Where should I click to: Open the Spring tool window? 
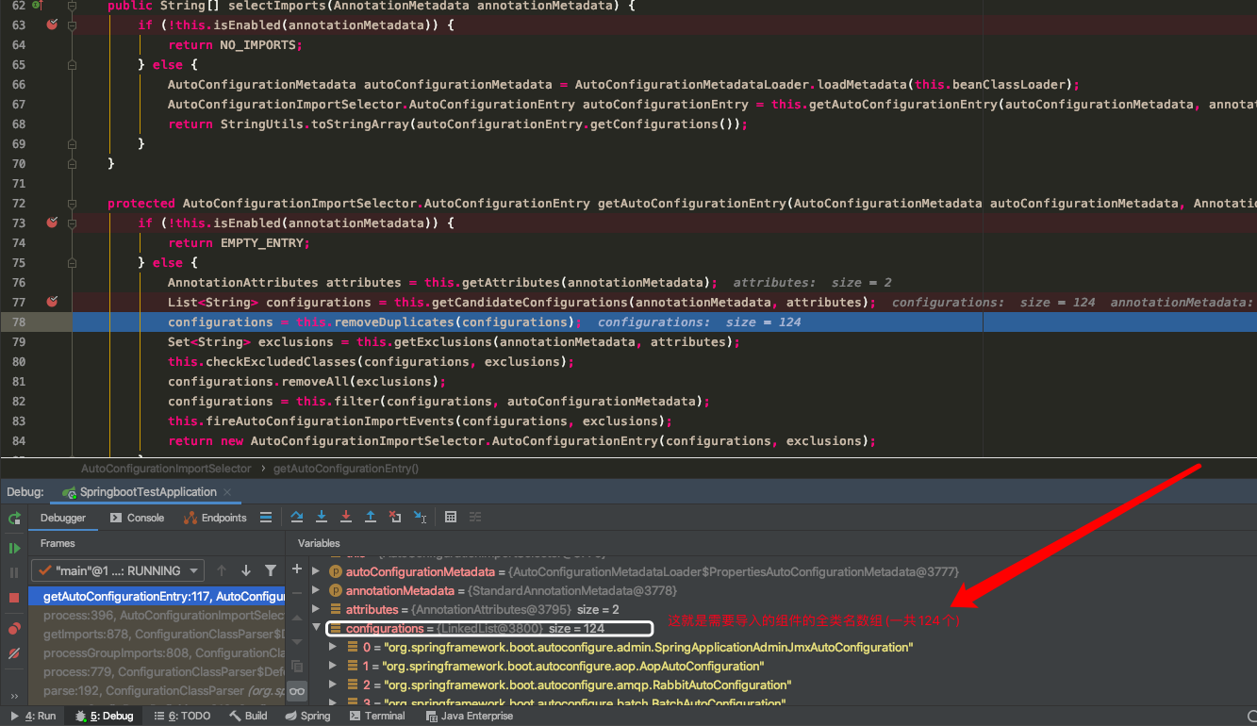tap(307, 717)
